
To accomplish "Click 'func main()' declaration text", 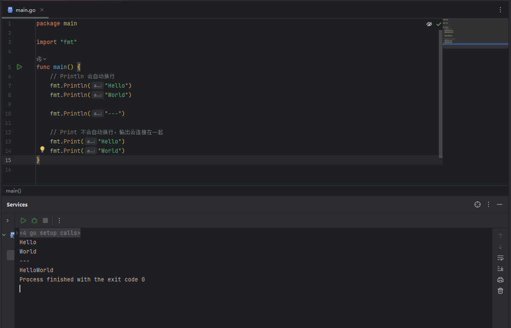I will (x=55, y=67).
